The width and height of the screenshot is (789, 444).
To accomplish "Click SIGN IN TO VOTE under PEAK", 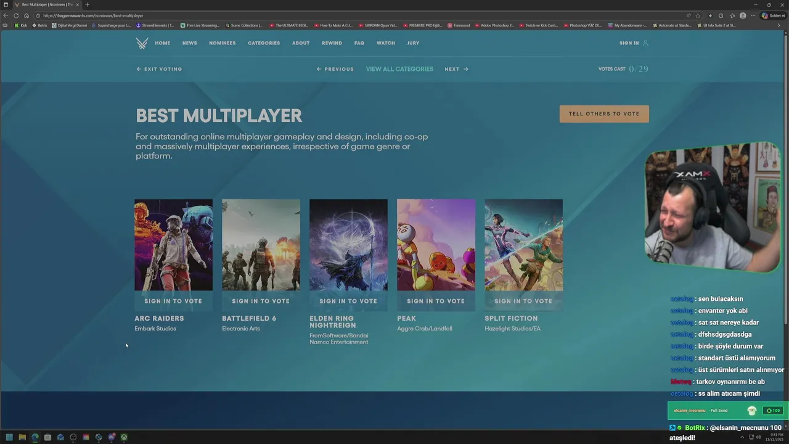I will click(436, 301).
